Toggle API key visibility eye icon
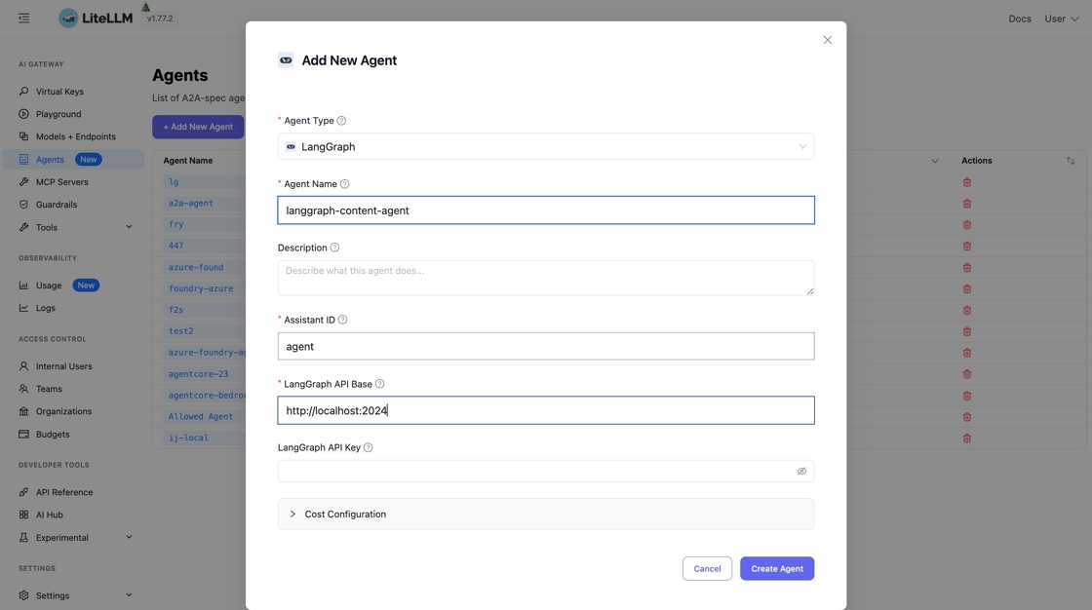This screenshot has width=1092, height=610. click(801, 472)
